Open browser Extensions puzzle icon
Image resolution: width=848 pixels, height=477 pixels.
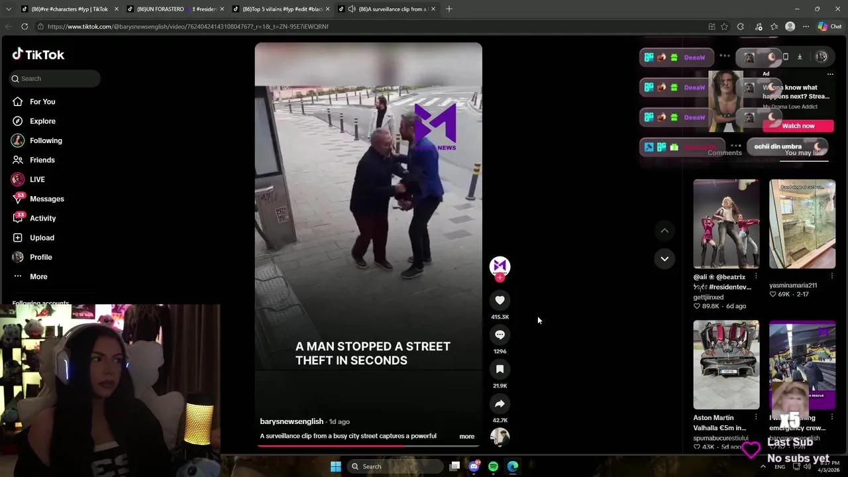(x=740, y=26)
